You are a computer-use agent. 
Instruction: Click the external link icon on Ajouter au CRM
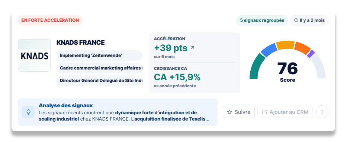[264, 112]
